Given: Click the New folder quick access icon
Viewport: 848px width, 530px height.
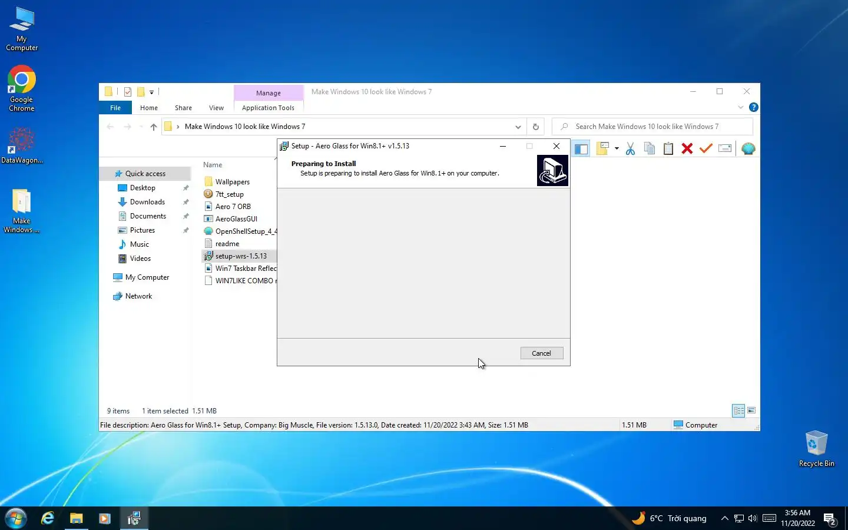Looking at the screenshot, I should (x=141, y=92).
